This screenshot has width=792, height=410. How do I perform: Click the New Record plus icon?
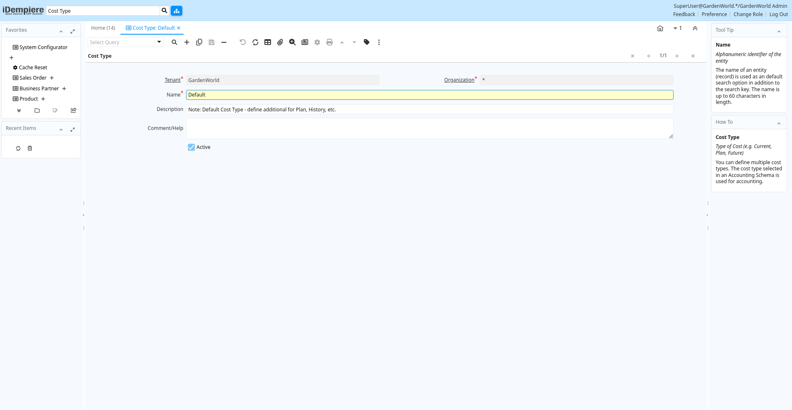click(x=187, y=42)
